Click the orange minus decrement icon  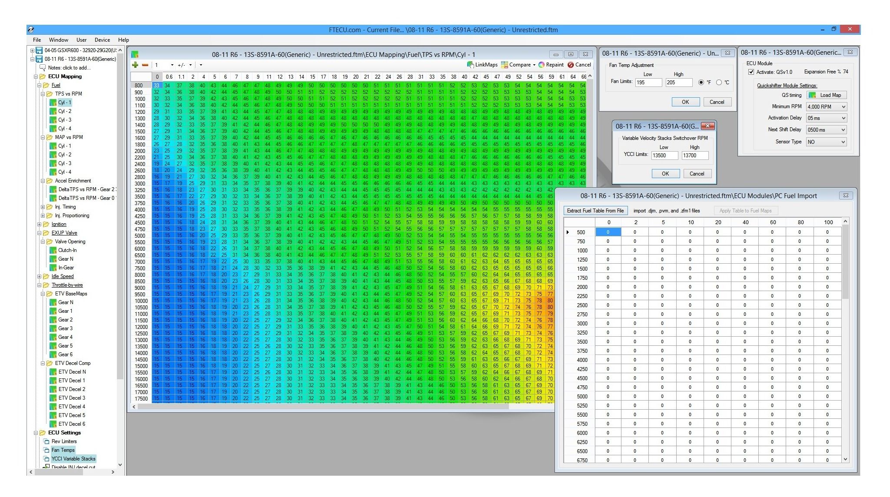(145, 65)
